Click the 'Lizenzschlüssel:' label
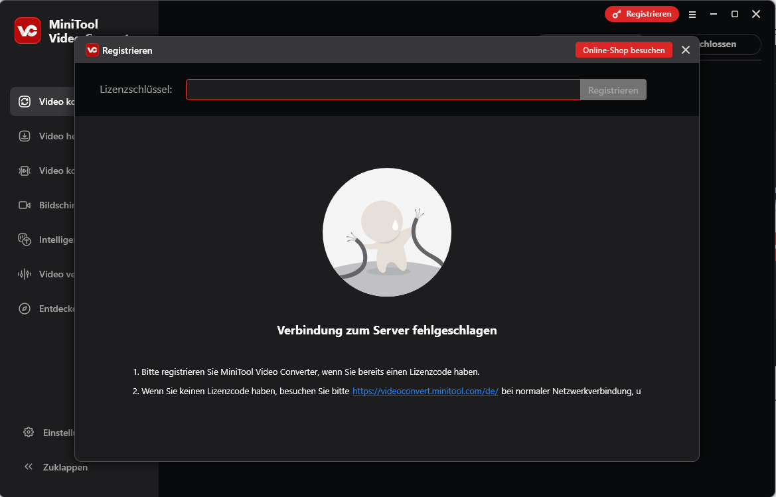 coord(136,90)
